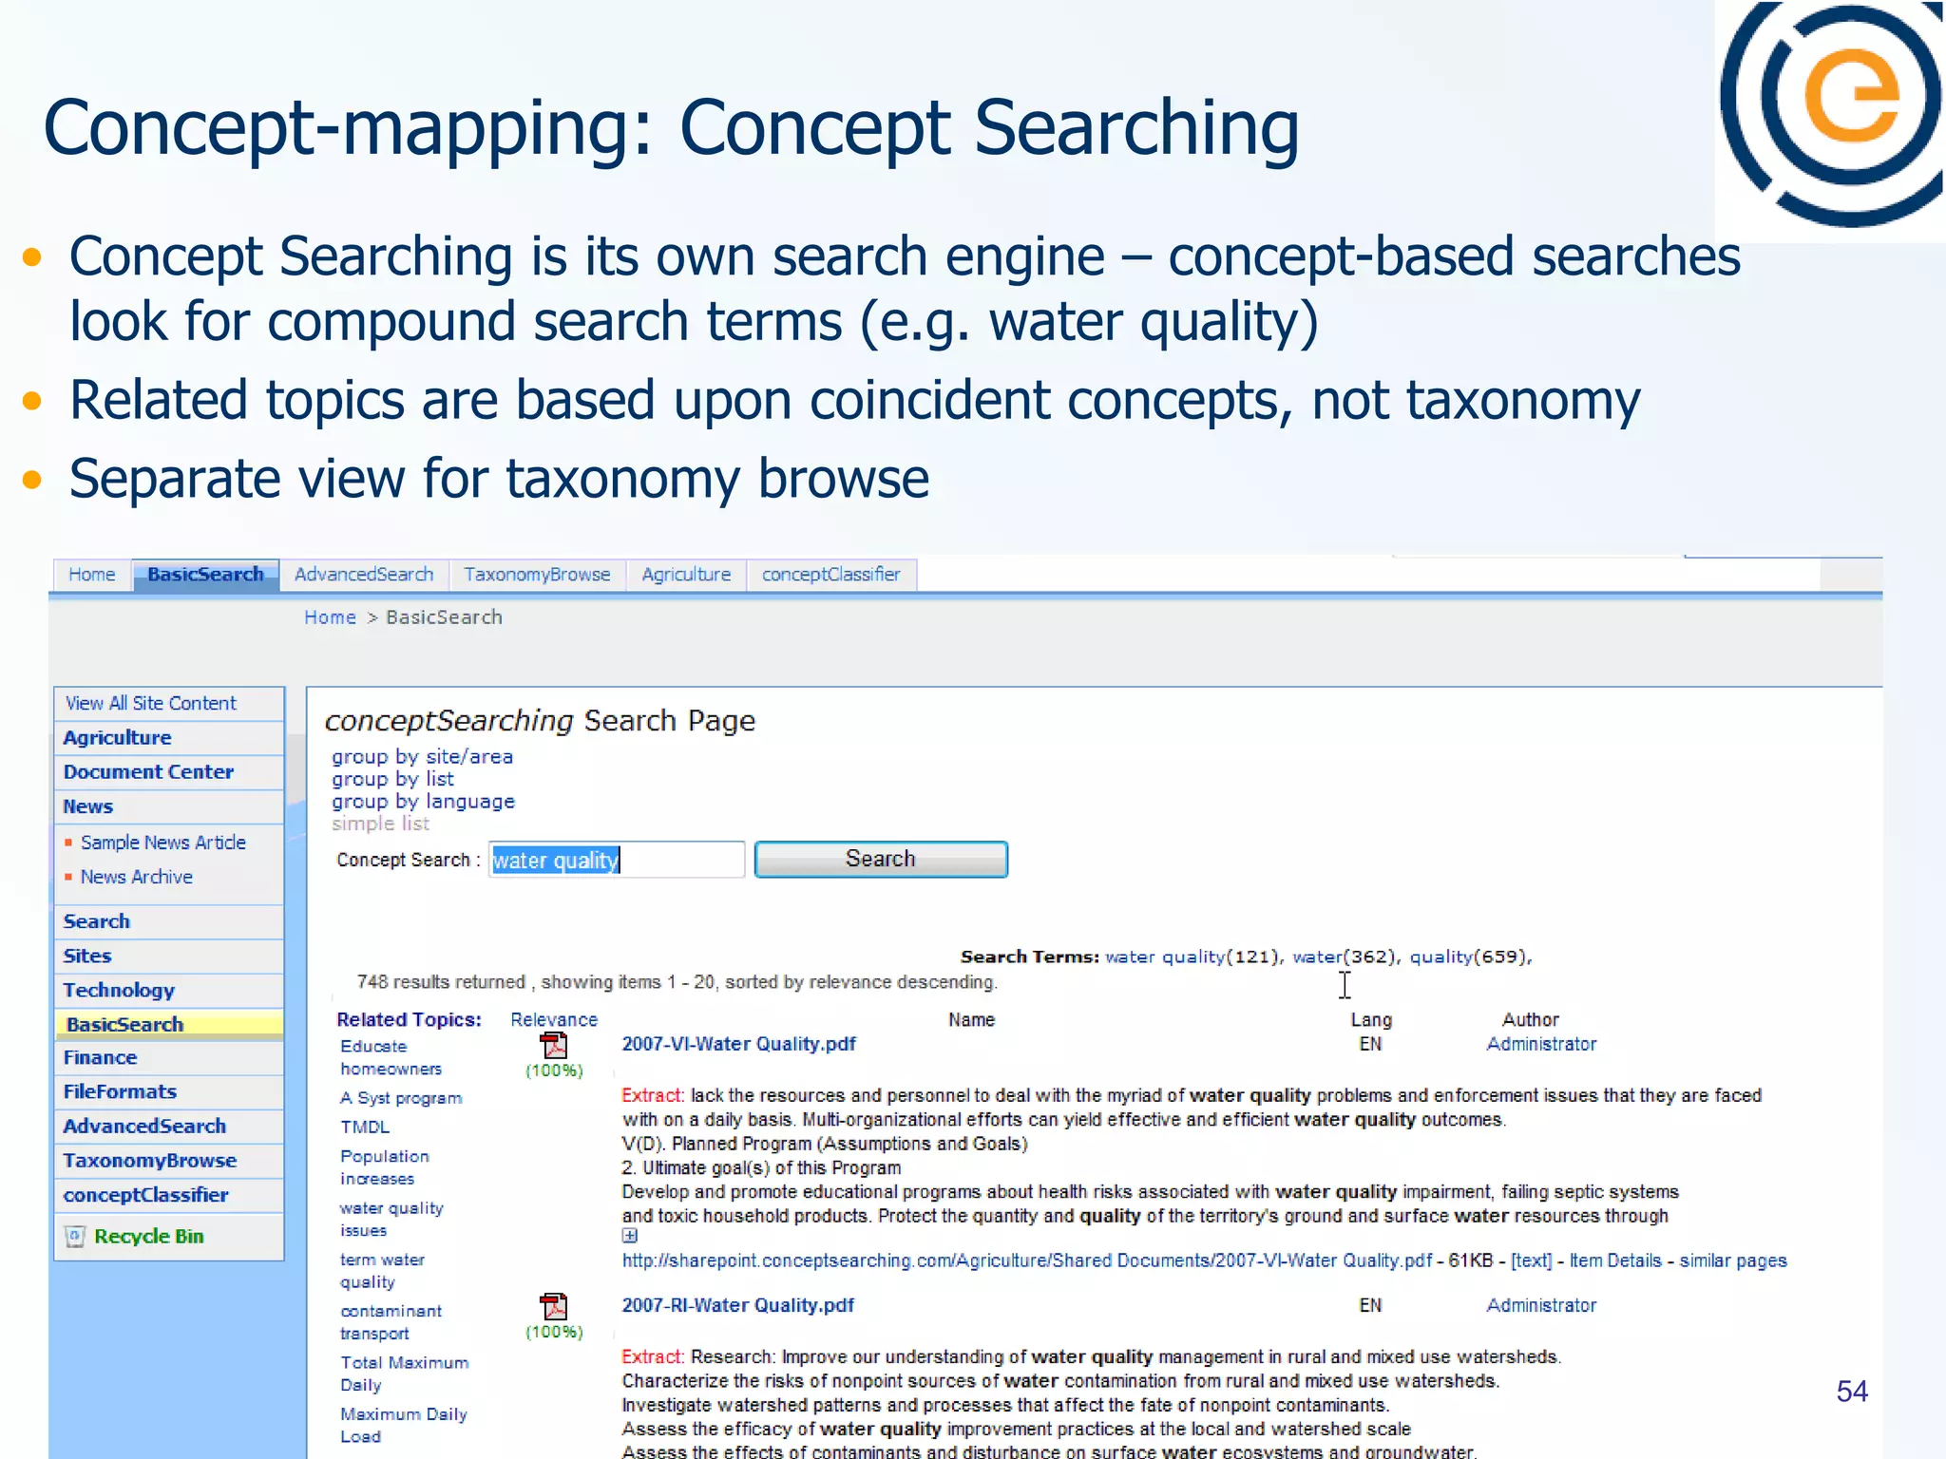1946x1459 pixels.
Task: Open the conceptClassifier tab
Action: (830, 575)
